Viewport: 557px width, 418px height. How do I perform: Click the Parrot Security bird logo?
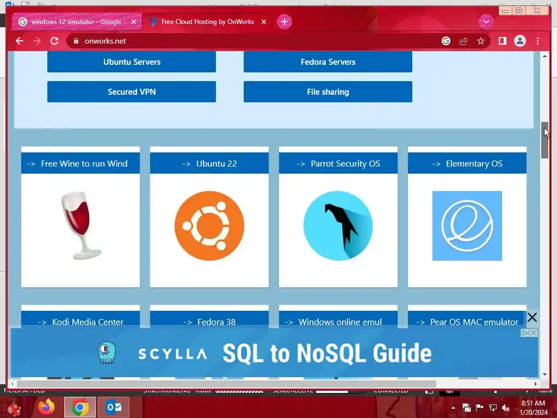click(338, 226)
